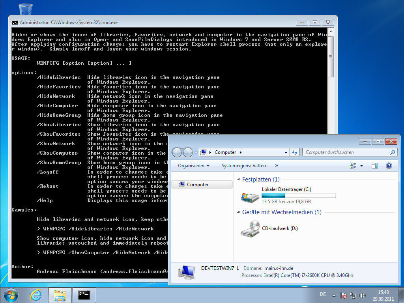Click the /HideLibraries option text in cmd
404x303 pixels.
coord(59,77)
